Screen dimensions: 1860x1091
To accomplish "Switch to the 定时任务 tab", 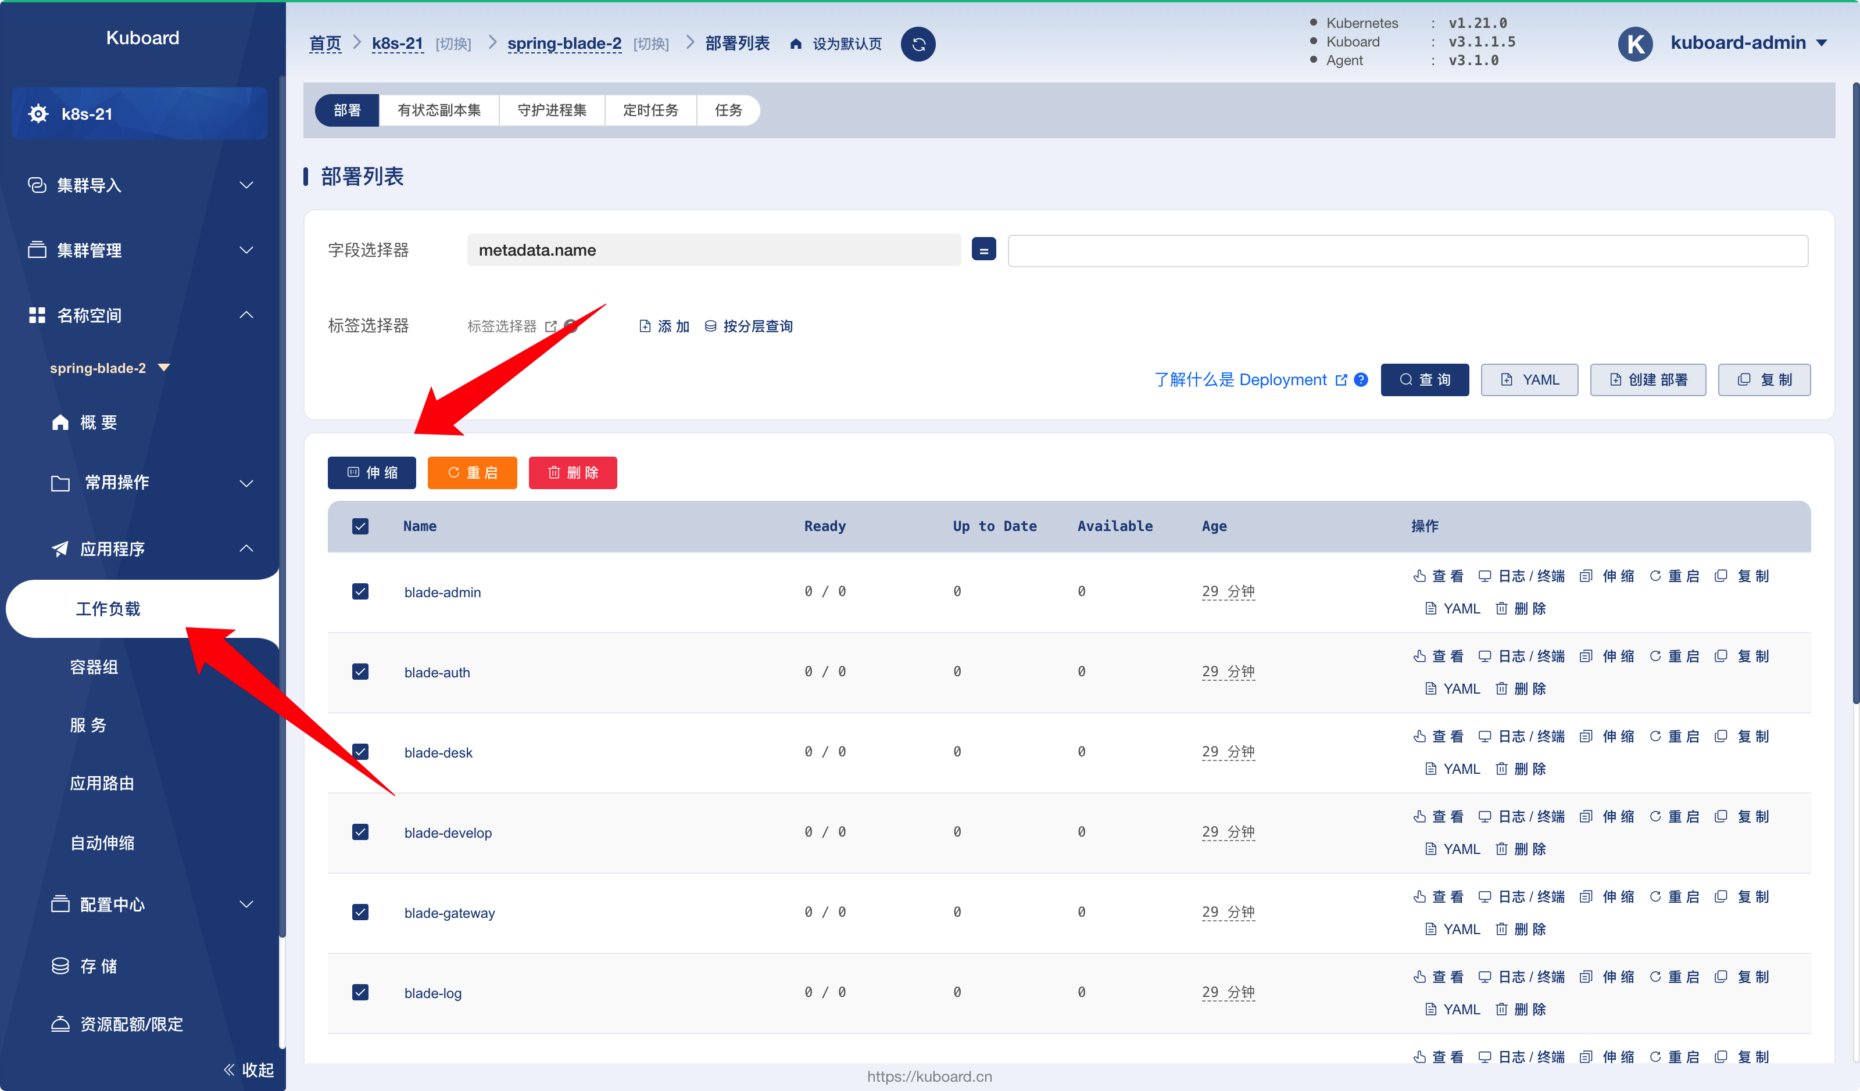I will [x=650, y=110].
